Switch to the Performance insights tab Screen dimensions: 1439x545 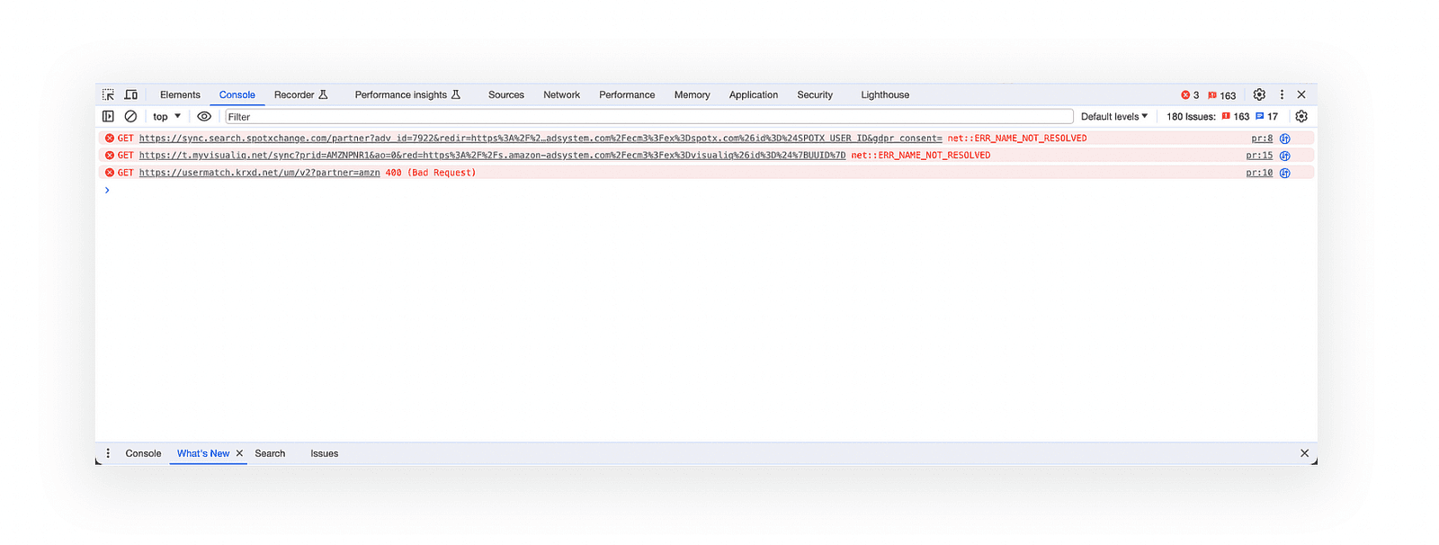point(407,94)
